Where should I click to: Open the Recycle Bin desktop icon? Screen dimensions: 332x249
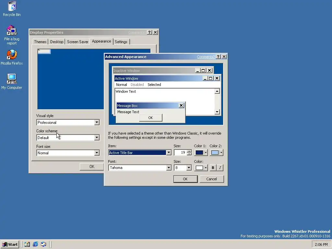click(x=12, y=9)
